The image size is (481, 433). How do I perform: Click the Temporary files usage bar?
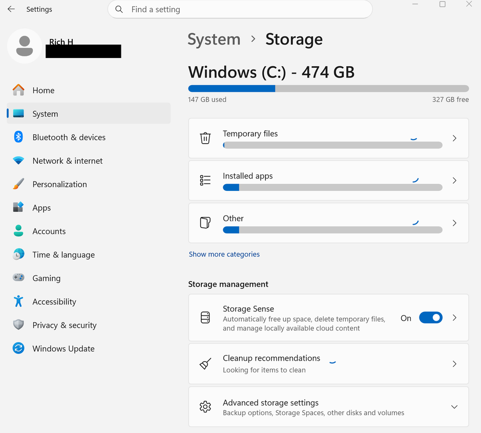(x=332, y=145)
